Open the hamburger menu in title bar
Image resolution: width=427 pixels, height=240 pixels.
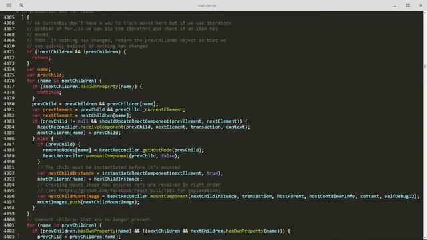coord(9,5)
